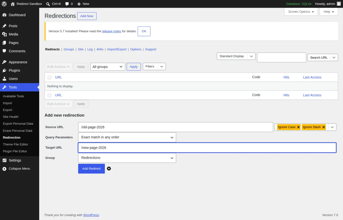This screenshot has width=343, height=220.
Task: Switch to the 404s tab
Action: click(x=100, y=49)
